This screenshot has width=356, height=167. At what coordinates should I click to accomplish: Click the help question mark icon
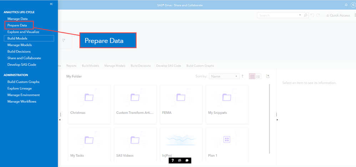point(173,161)
